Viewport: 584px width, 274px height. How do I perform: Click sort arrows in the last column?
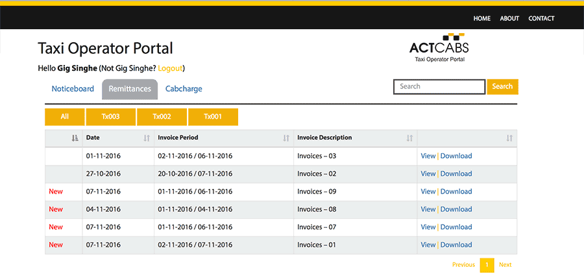509,138
